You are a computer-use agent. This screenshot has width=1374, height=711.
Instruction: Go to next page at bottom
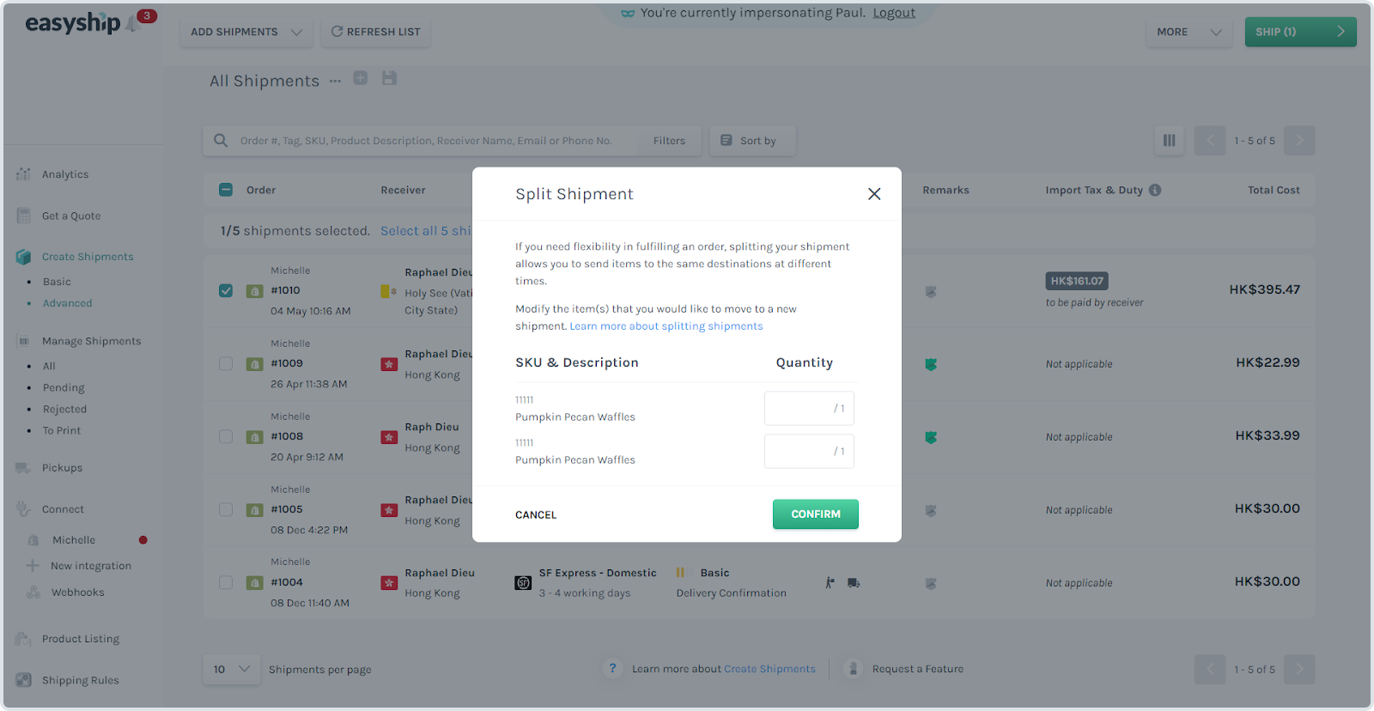click(x=1299, y=669)
